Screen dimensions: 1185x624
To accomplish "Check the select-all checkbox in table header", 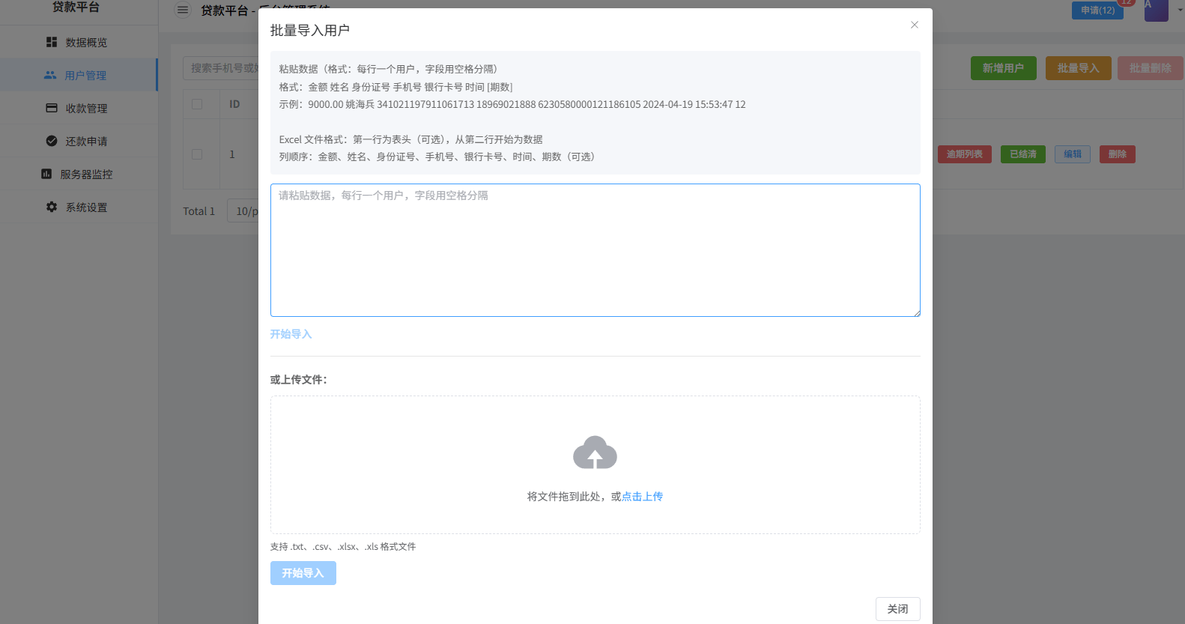I will coord(197,104).
